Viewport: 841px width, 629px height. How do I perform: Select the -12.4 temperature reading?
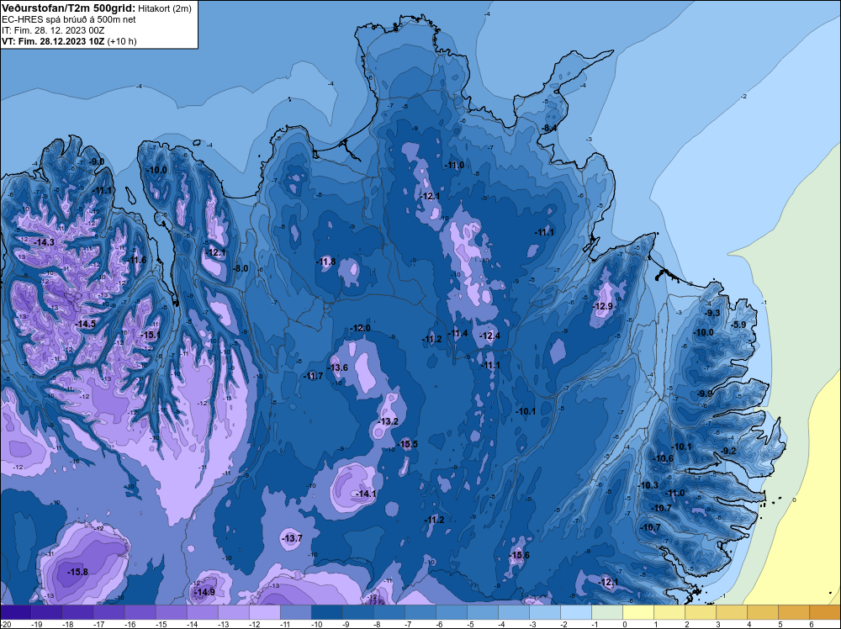click(x=489, y=336)
